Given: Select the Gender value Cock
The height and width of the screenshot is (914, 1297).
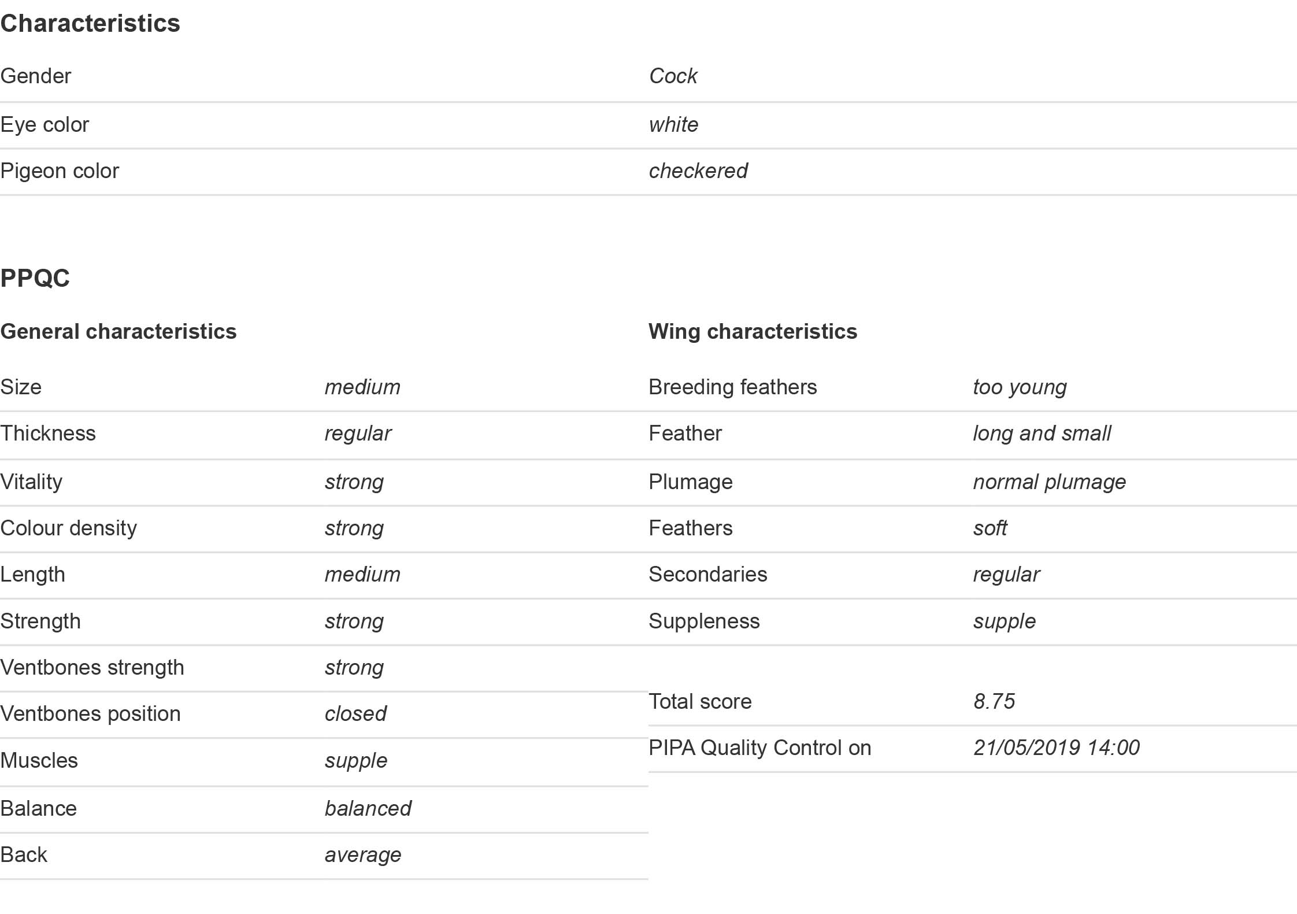Looking at the screenshot, I should 673,76.
